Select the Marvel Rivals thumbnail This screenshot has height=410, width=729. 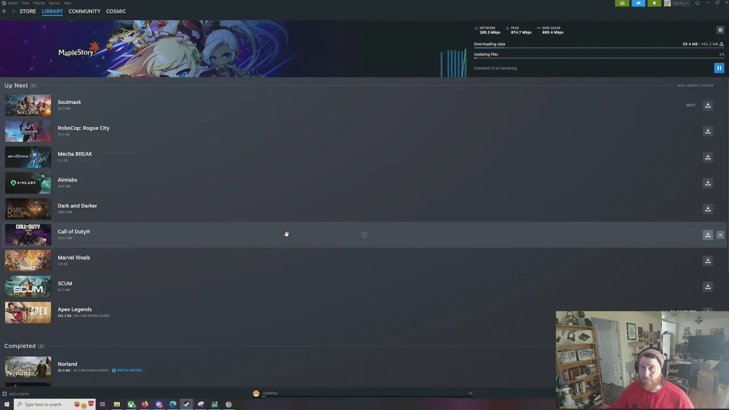[x=28, y=261]
